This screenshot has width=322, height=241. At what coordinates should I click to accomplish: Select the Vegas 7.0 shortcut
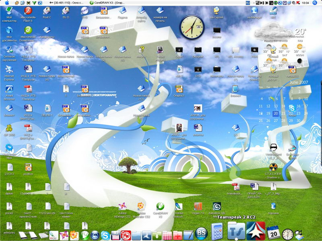tap(198, 208)
